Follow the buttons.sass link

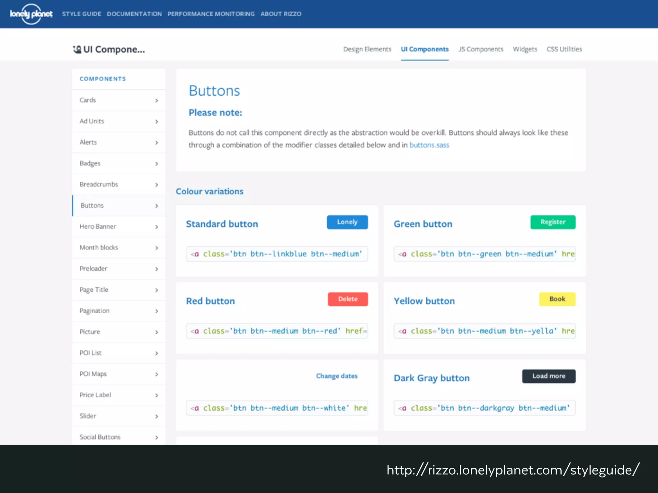[x=429, y=145]
